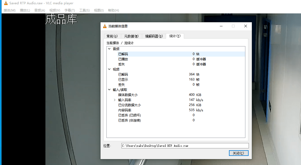Screen dimensions: 301x165
Task: Open the 播放(L) menu
Action: pyautogui.click(x=25, y=10)
